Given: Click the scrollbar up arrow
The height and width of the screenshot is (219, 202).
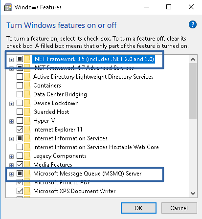Looking at the screenshot, I should tap(193, 59).
